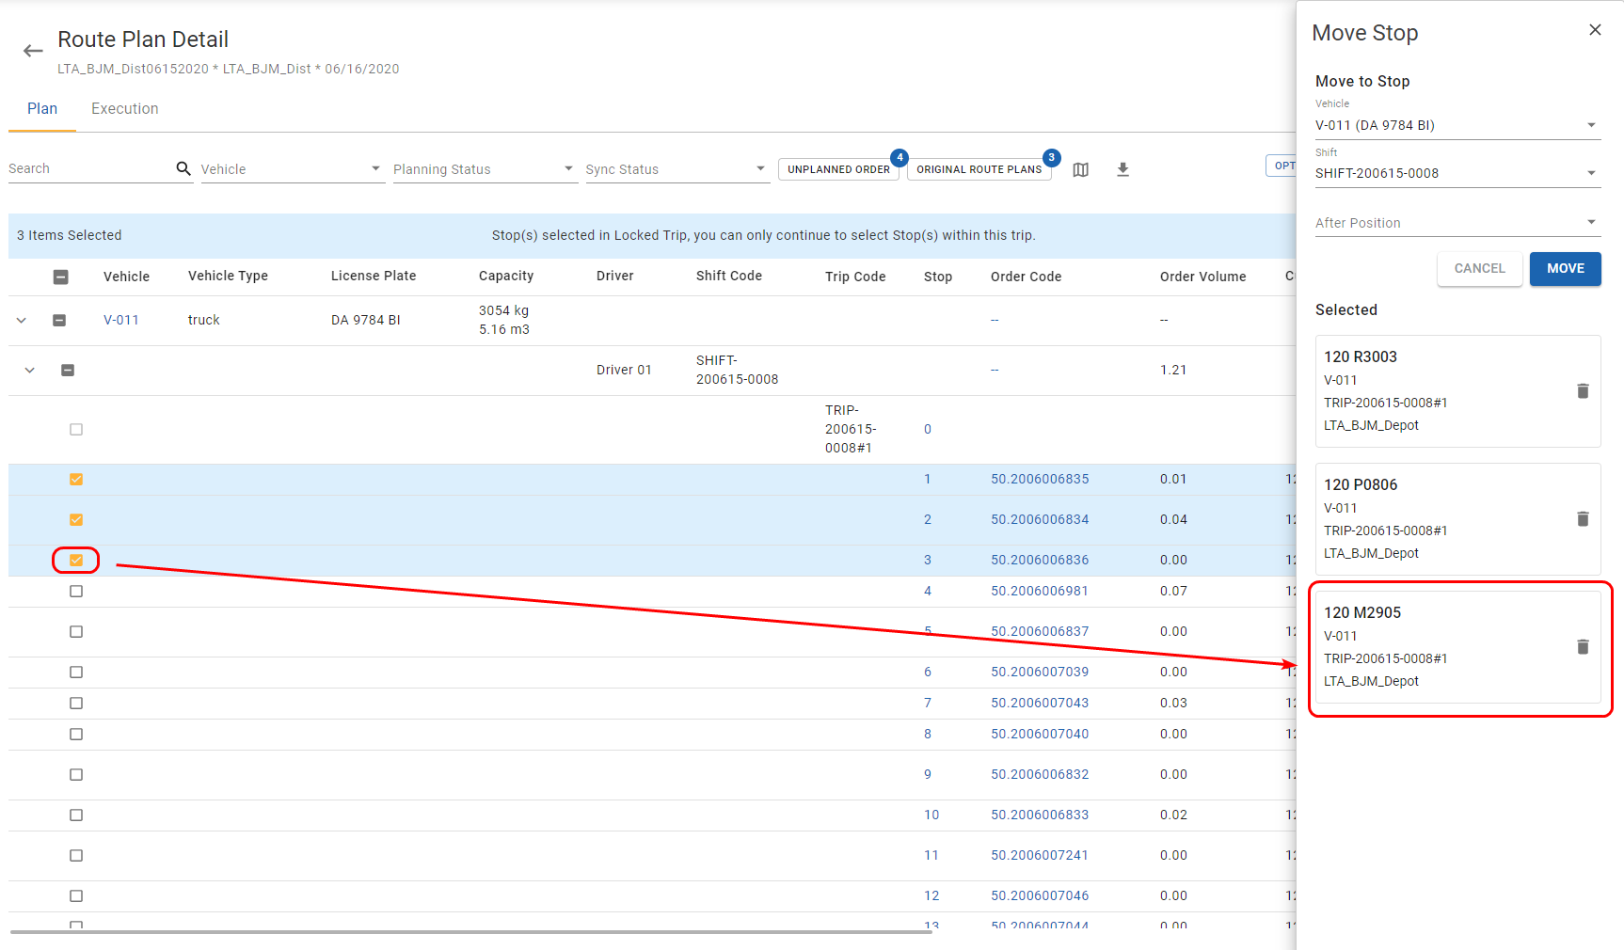Open the map view icon
The width and height of the screenshot is (1624, 950).
pos(1081,169)
